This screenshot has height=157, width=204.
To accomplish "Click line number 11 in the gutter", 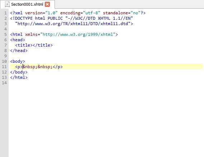I will coord(4,67).
